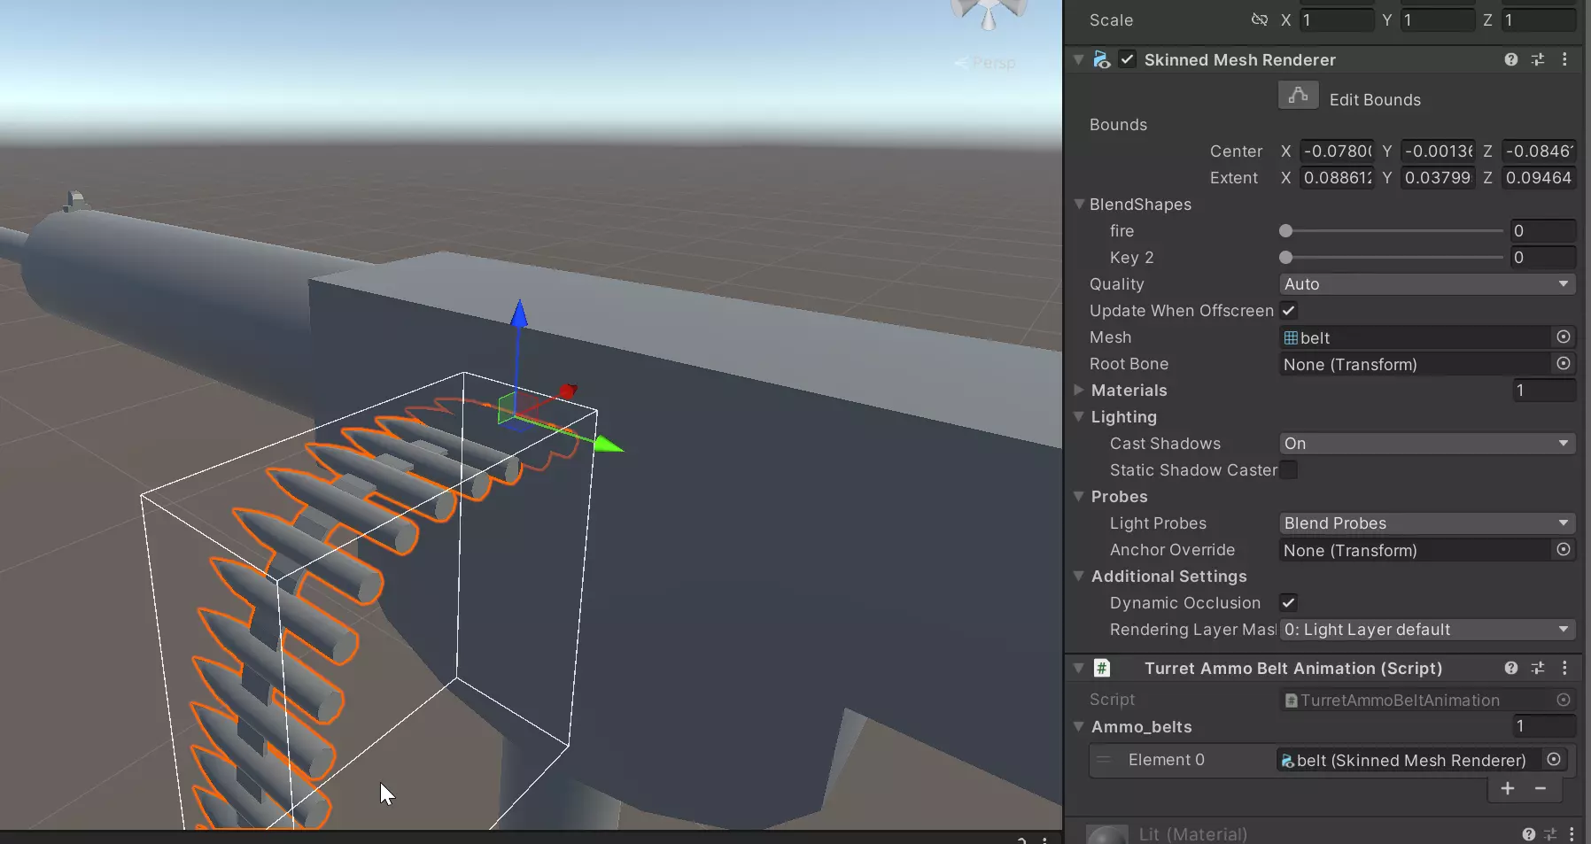Remove Ammo_belts element with minus button
The image size is (1591, 844).
(x=1541, y=788)
